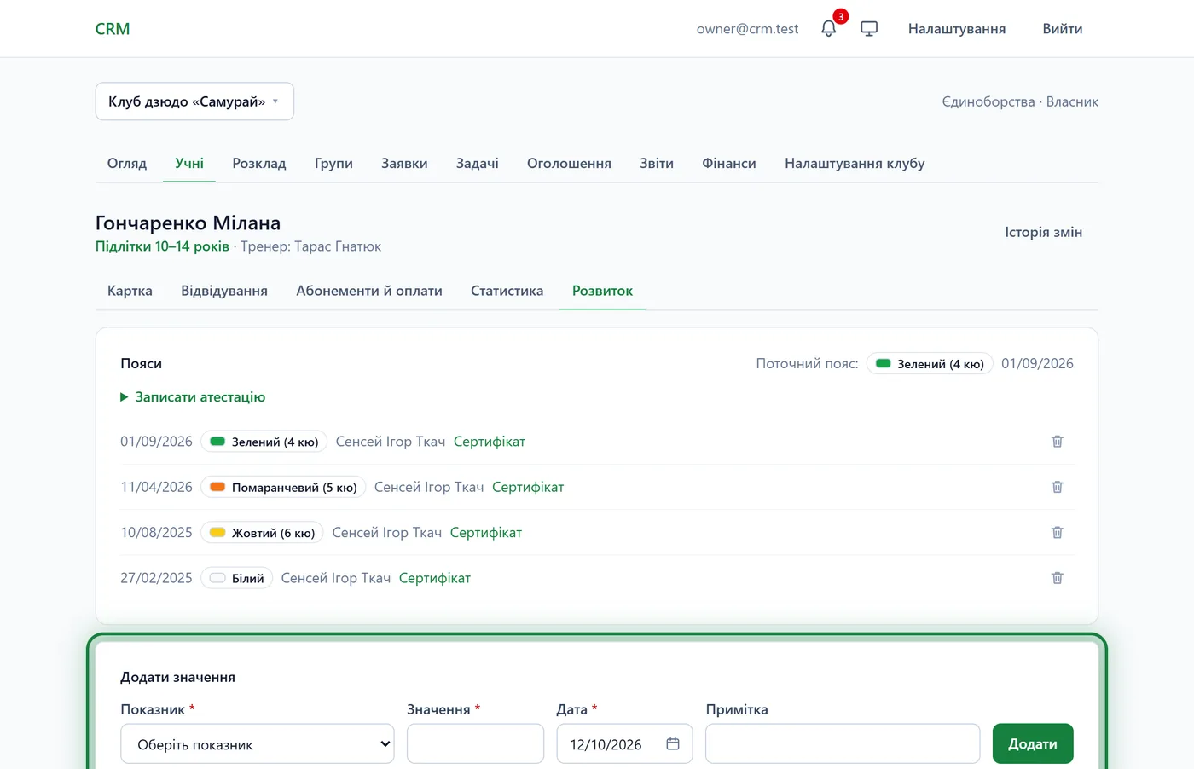The image size is (1194, 769).
Task: Click Вийти to log out
Action: pos(1063,29)
